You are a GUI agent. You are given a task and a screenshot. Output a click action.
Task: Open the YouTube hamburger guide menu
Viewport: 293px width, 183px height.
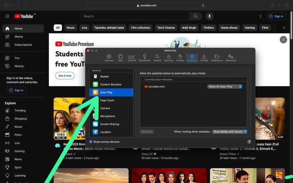click(x=7, y=16)
